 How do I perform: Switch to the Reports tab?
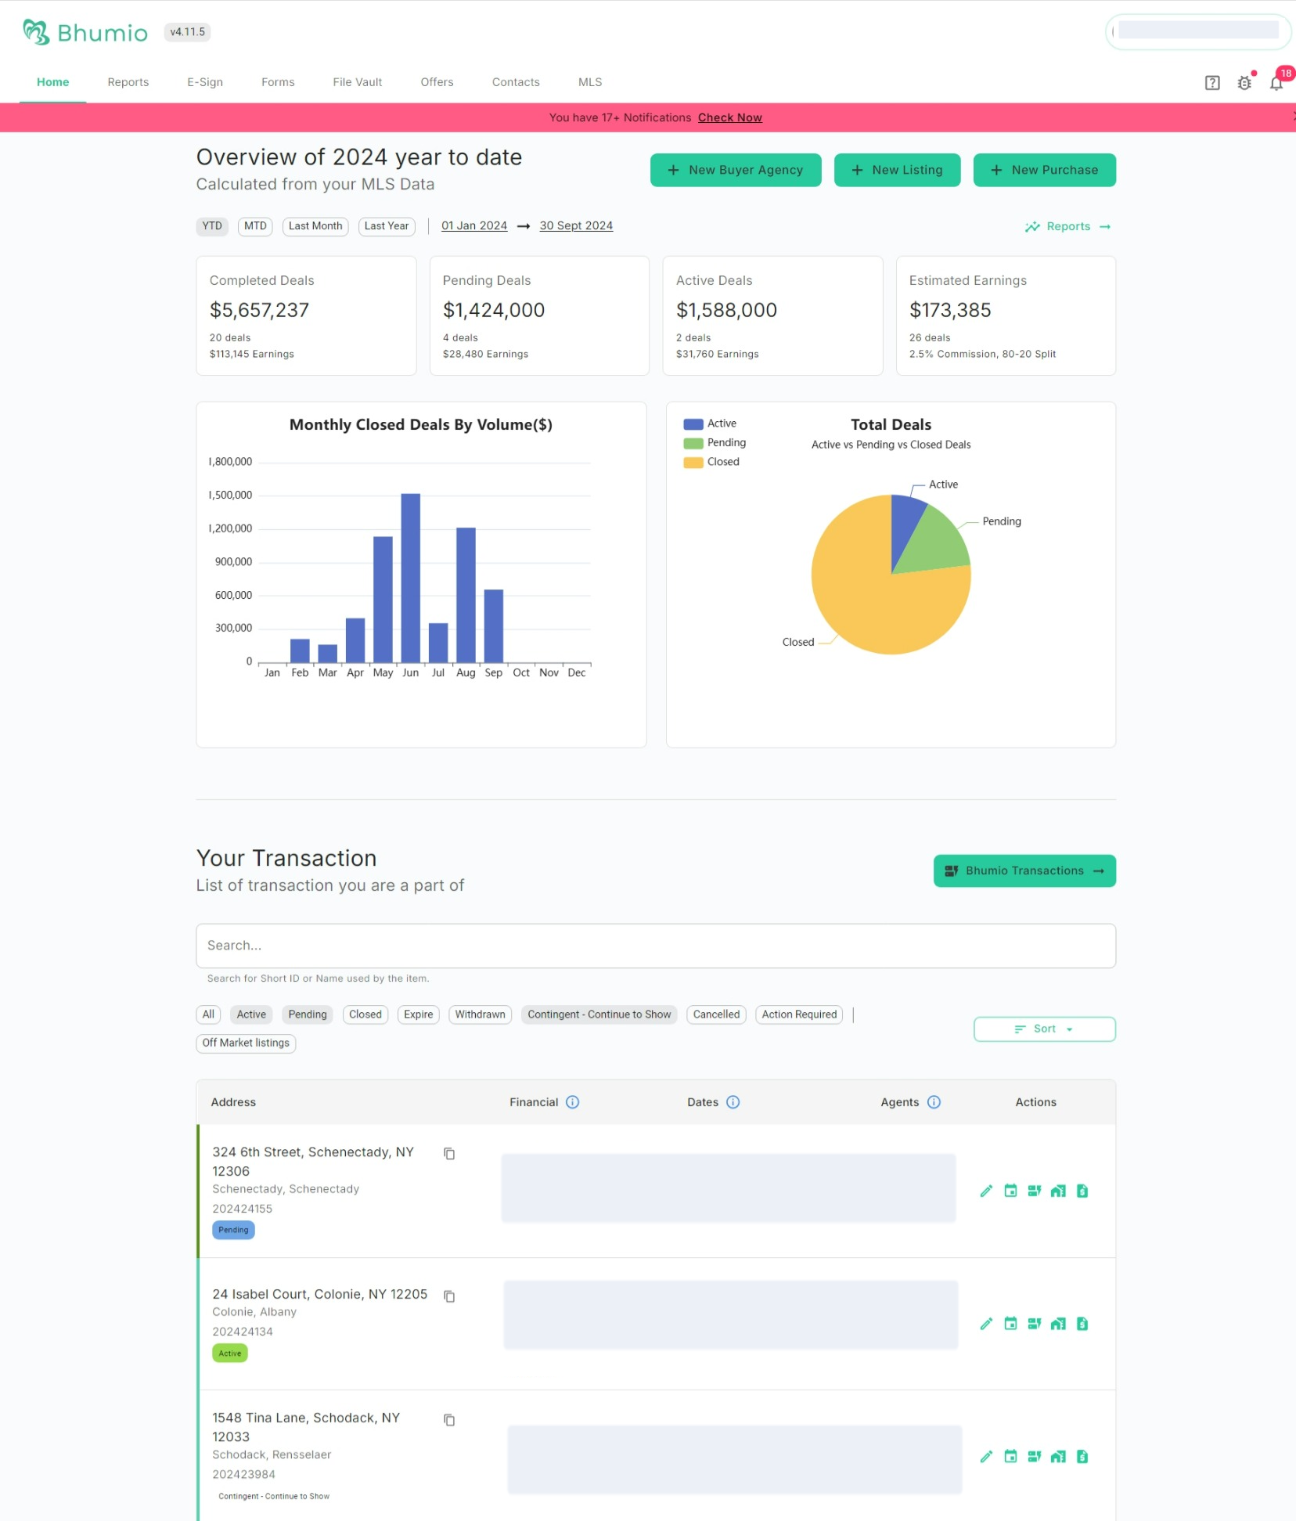[x=128, y=81]
